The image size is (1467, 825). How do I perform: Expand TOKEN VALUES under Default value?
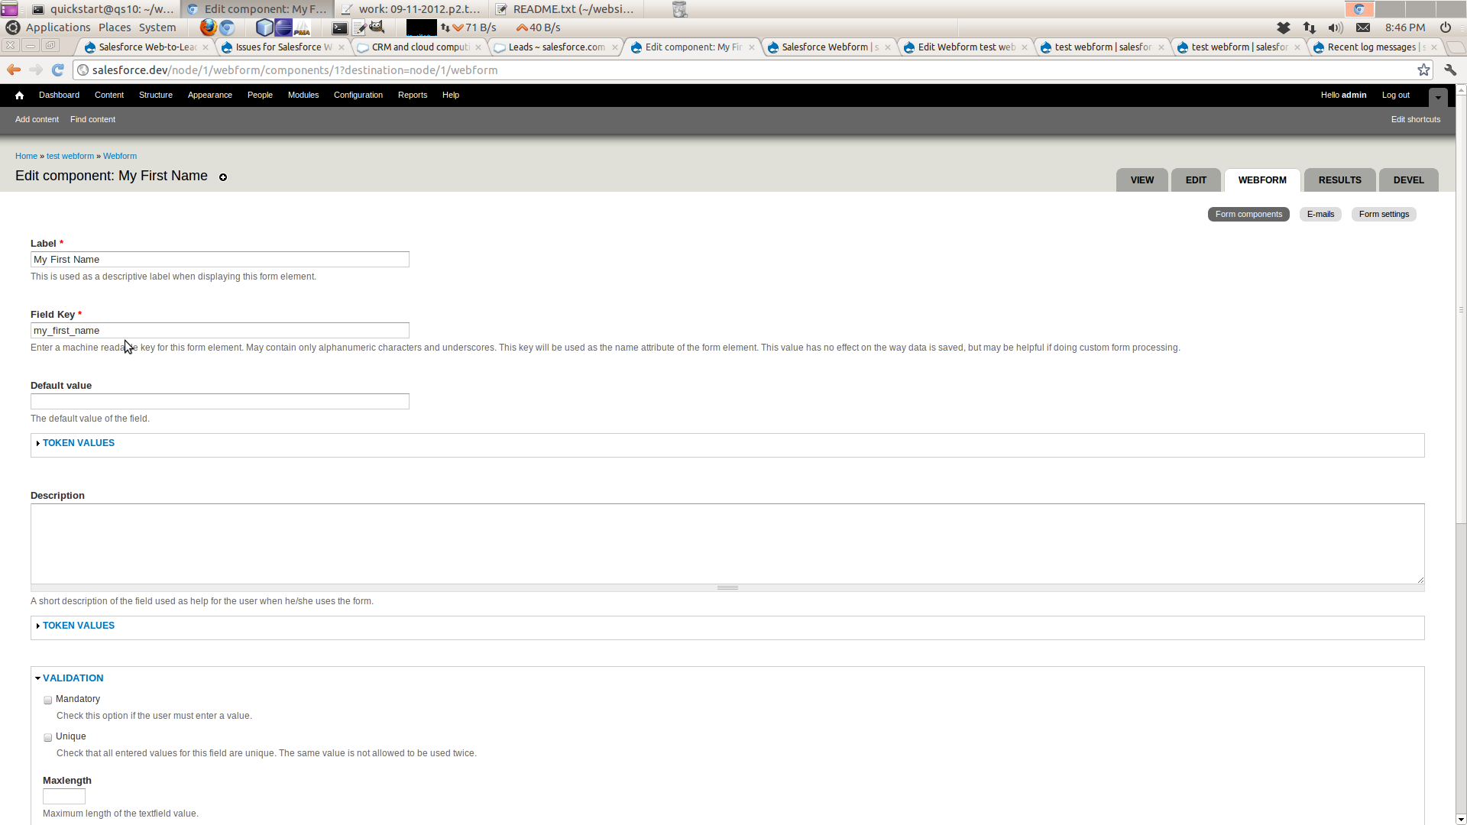pos(79,443)
